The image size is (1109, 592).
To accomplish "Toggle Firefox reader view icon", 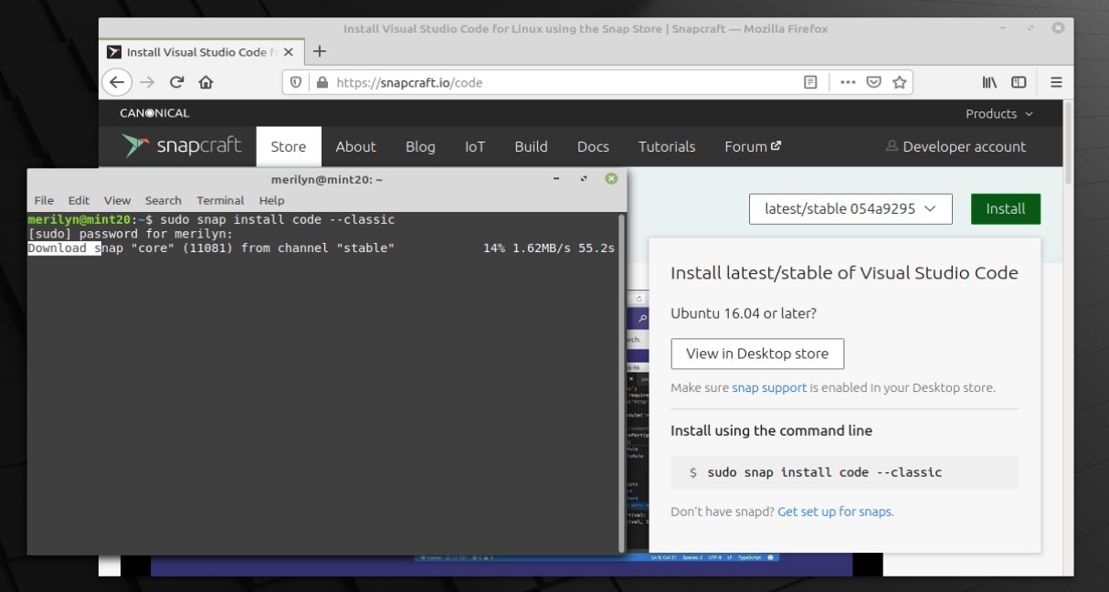I will pyautogui.click(x=810, y=82).
